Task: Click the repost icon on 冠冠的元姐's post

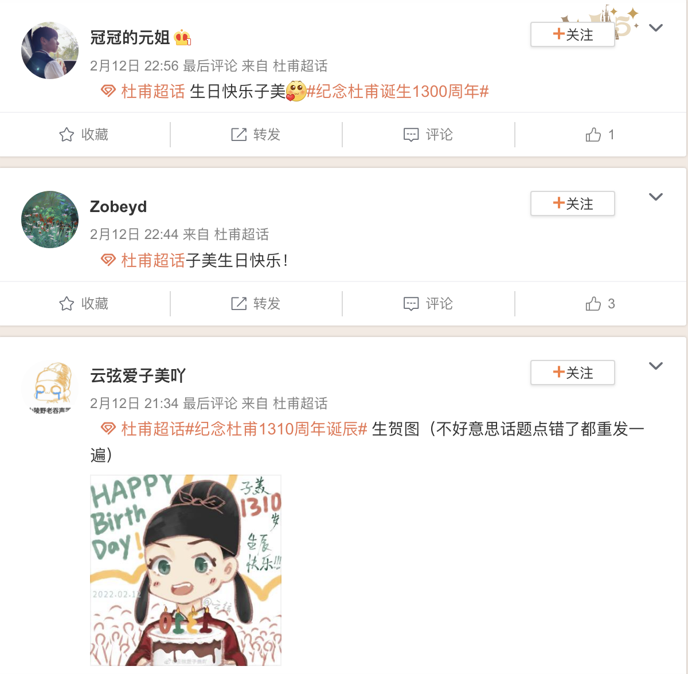Action: click(239, 135)
